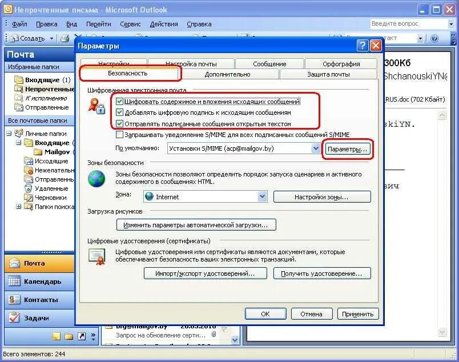Open К исполнению folder
The image size is (459, 362).
pyautogui.click(x=46, y=98)
